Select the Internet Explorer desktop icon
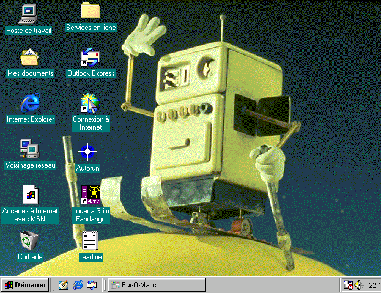 [x=30, y=103]
